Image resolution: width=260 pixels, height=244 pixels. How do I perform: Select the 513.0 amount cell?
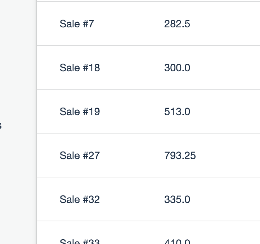point(177,112)
